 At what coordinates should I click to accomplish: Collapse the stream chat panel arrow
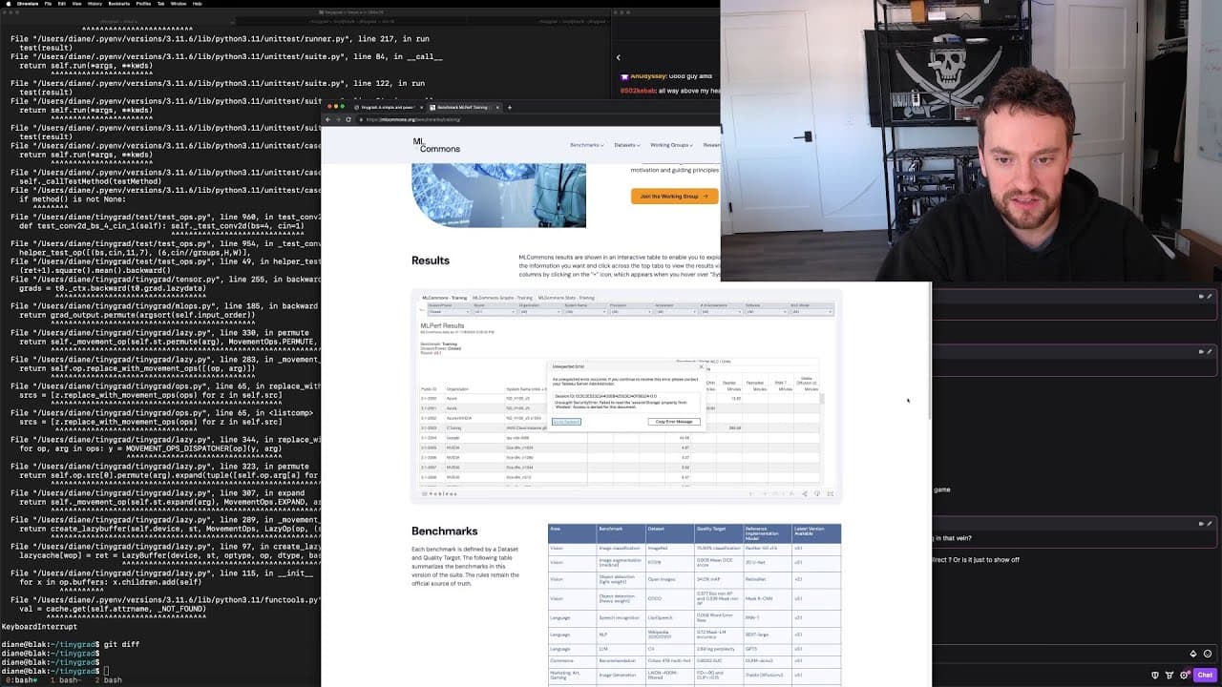coord(618,57)
